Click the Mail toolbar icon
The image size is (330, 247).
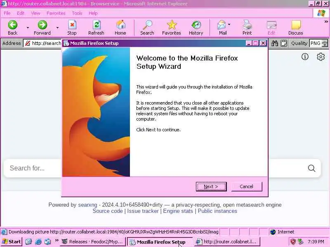(x=222, y=25)
